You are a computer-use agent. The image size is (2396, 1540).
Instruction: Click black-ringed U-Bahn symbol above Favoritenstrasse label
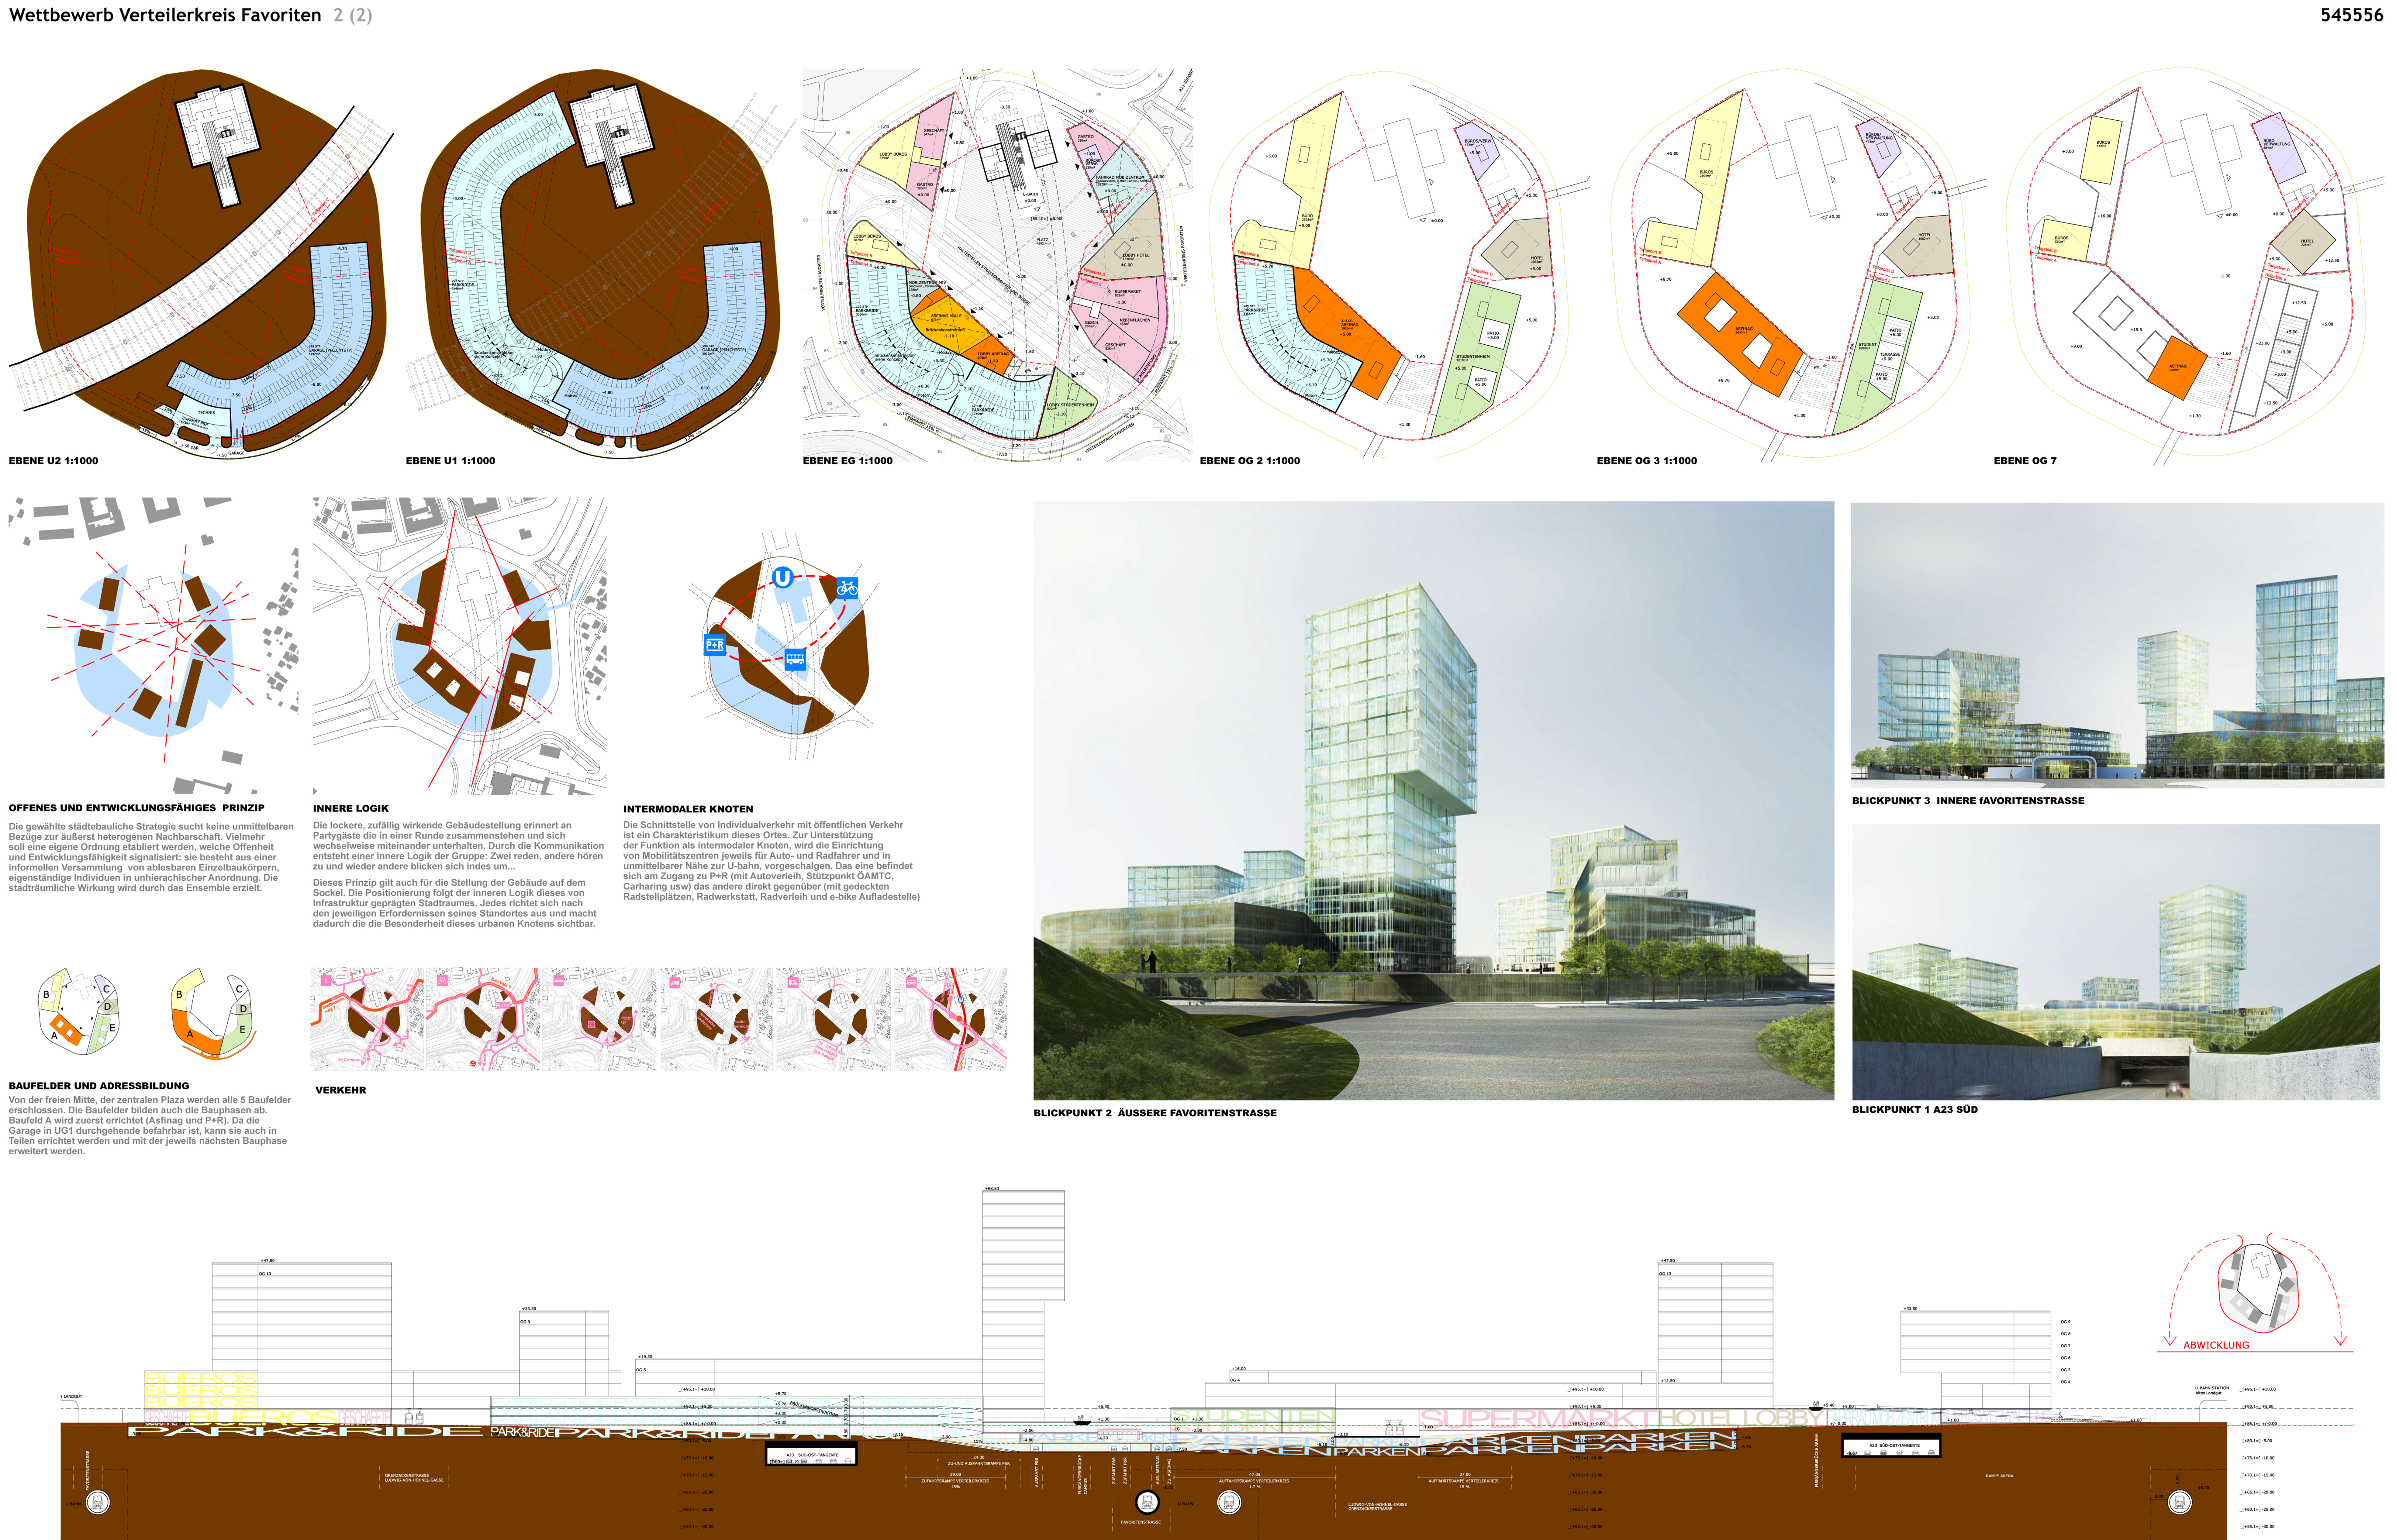1147,1502
